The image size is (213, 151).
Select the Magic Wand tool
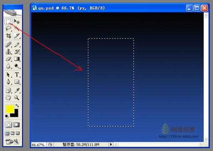point(17,28)
